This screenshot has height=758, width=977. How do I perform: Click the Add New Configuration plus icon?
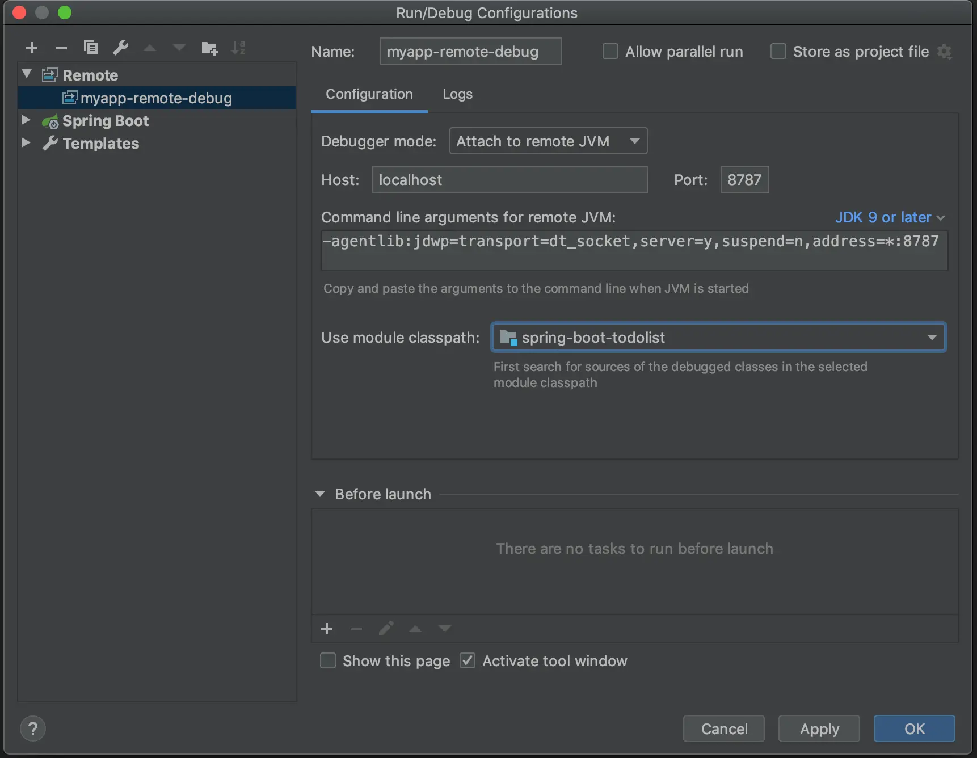(32, 48)
